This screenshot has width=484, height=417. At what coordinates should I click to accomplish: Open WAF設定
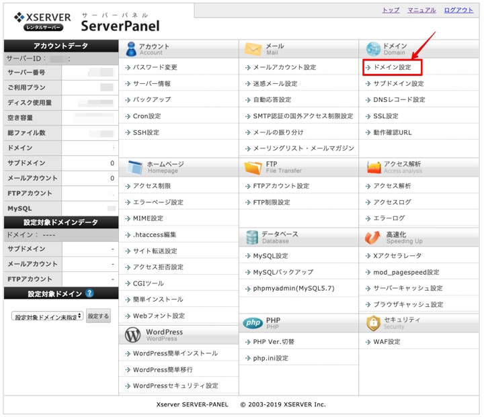[387, 342]
